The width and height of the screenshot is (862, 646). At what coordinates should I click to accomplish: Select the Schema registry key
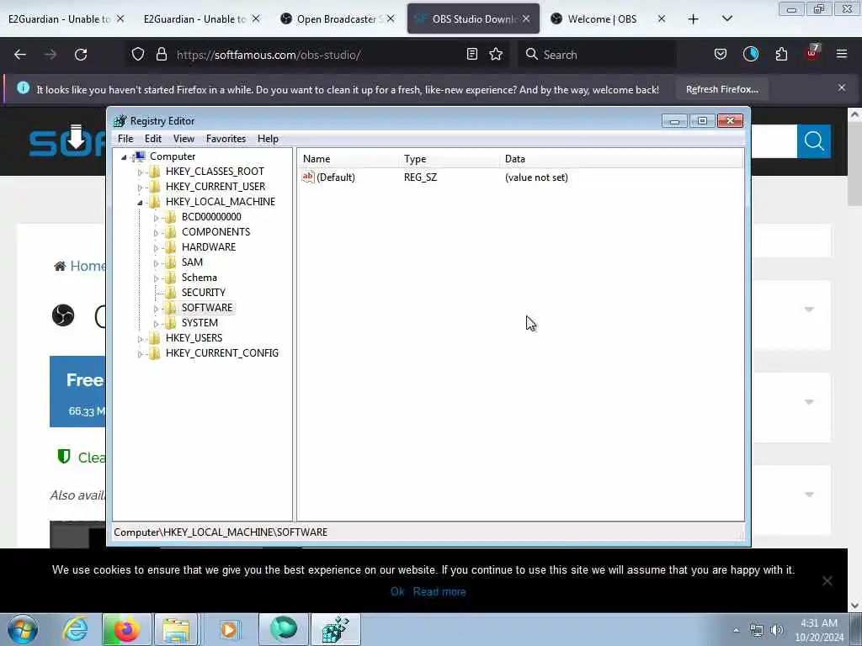click(199, 278)
